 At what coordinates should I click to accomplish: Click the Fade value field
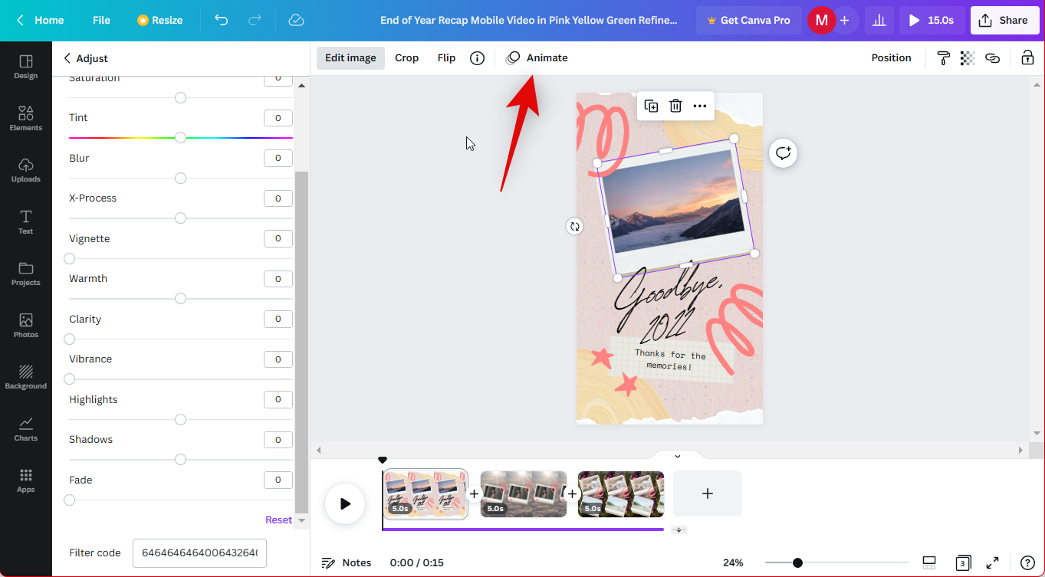click(x=278, y=480)
